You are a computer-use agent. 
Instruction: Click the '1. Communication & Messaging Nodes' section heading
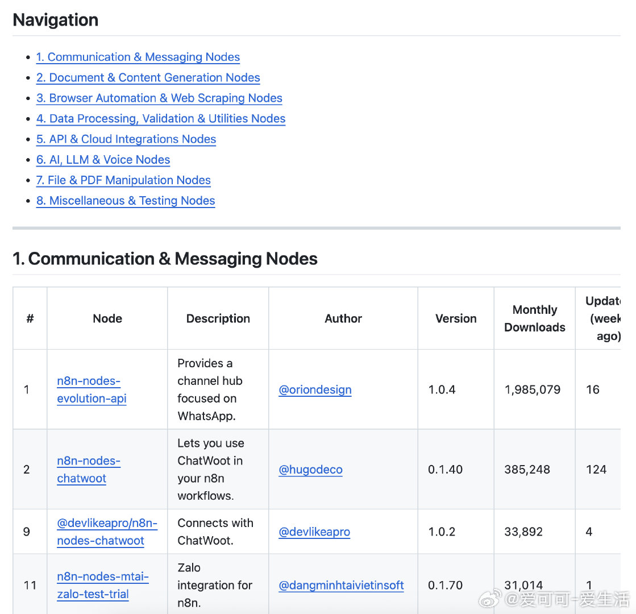click(x=165, y=259)
